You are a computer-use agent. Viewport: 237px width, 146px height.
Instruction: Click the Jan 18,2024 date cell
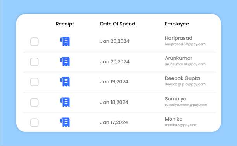[x=114, y=102]
